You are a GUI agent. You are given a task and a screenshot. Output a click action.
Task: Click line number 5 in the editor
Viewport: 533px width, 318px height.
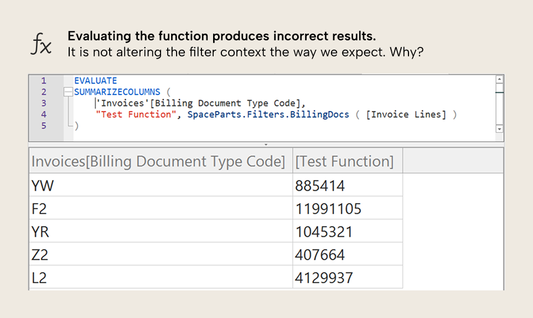pyautogui.click(x=44, y=125)
